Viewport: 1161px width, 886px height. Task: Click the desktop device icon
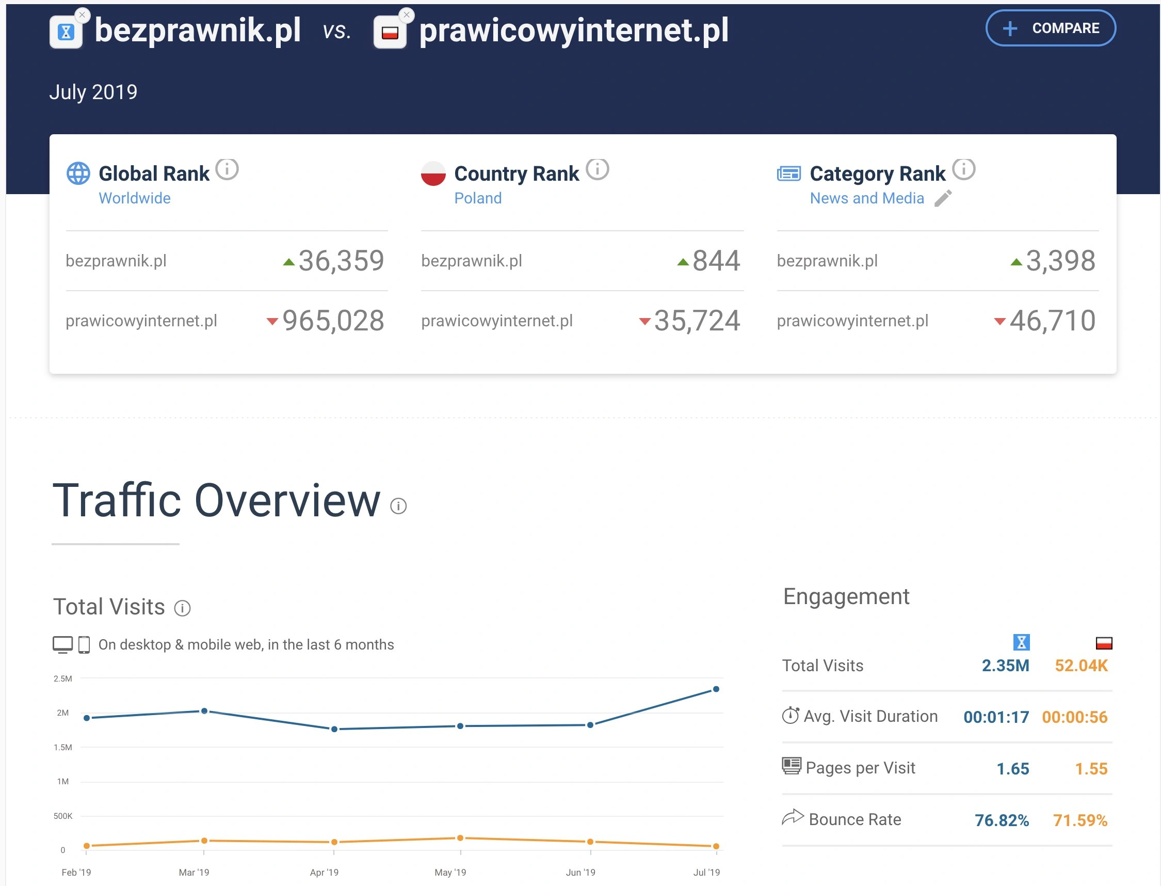point(63,644)
